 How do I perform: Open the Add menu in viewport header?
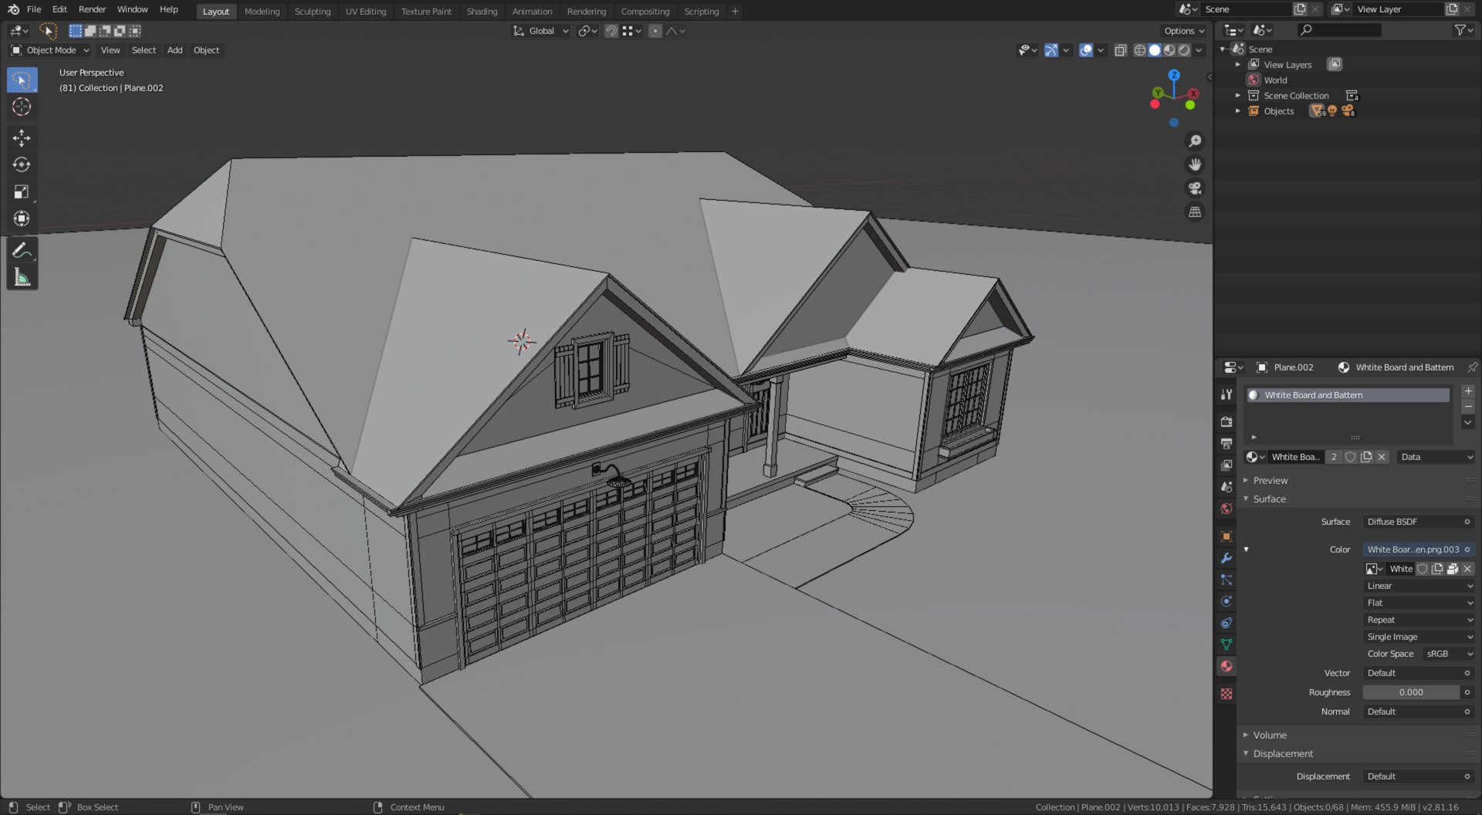[x=175, y=50]
